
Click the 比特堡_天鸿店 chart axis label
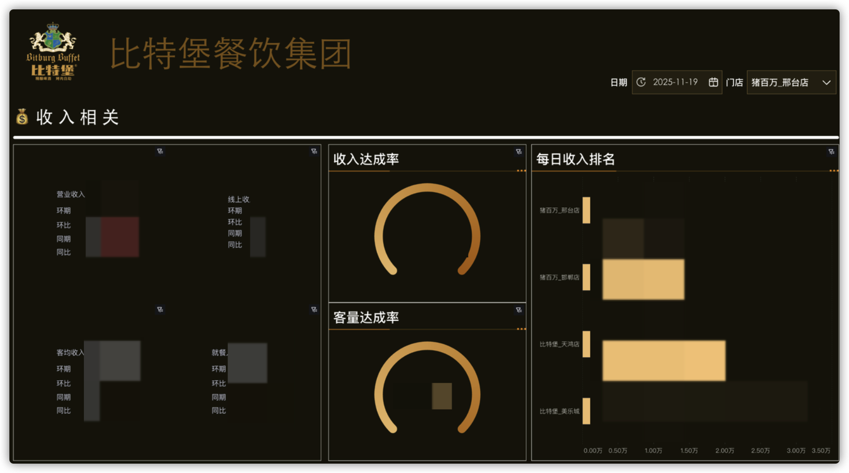[x=560, y=344]
